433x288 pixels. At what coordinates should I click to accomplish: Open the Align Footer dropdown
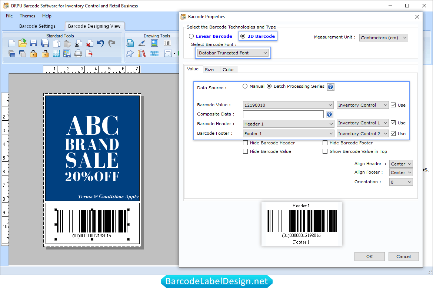click(401, 173)
